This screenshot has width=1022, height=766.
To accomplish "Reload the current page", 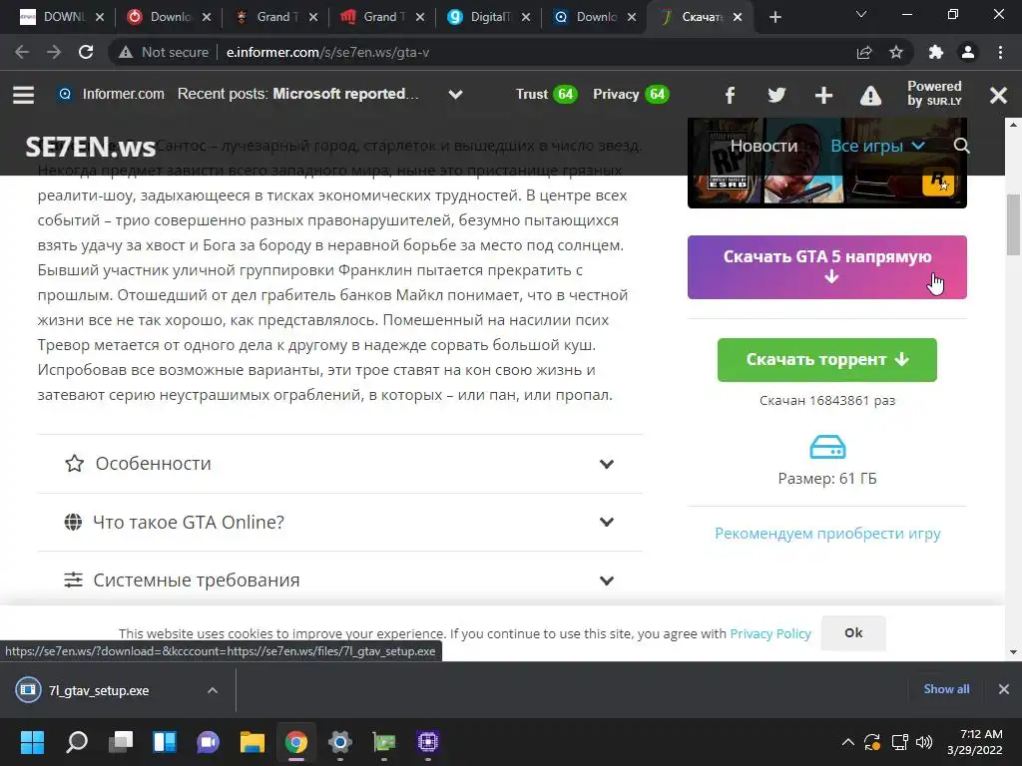I will [x=86, y=52].
